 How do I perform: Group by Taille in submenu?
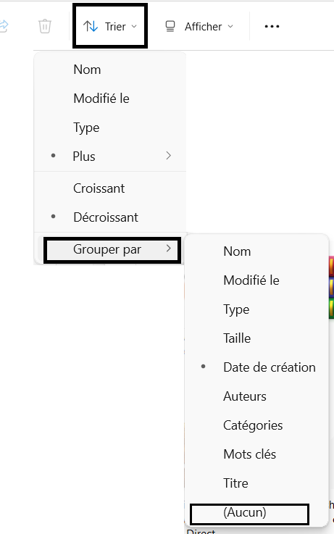click(256, 338)
